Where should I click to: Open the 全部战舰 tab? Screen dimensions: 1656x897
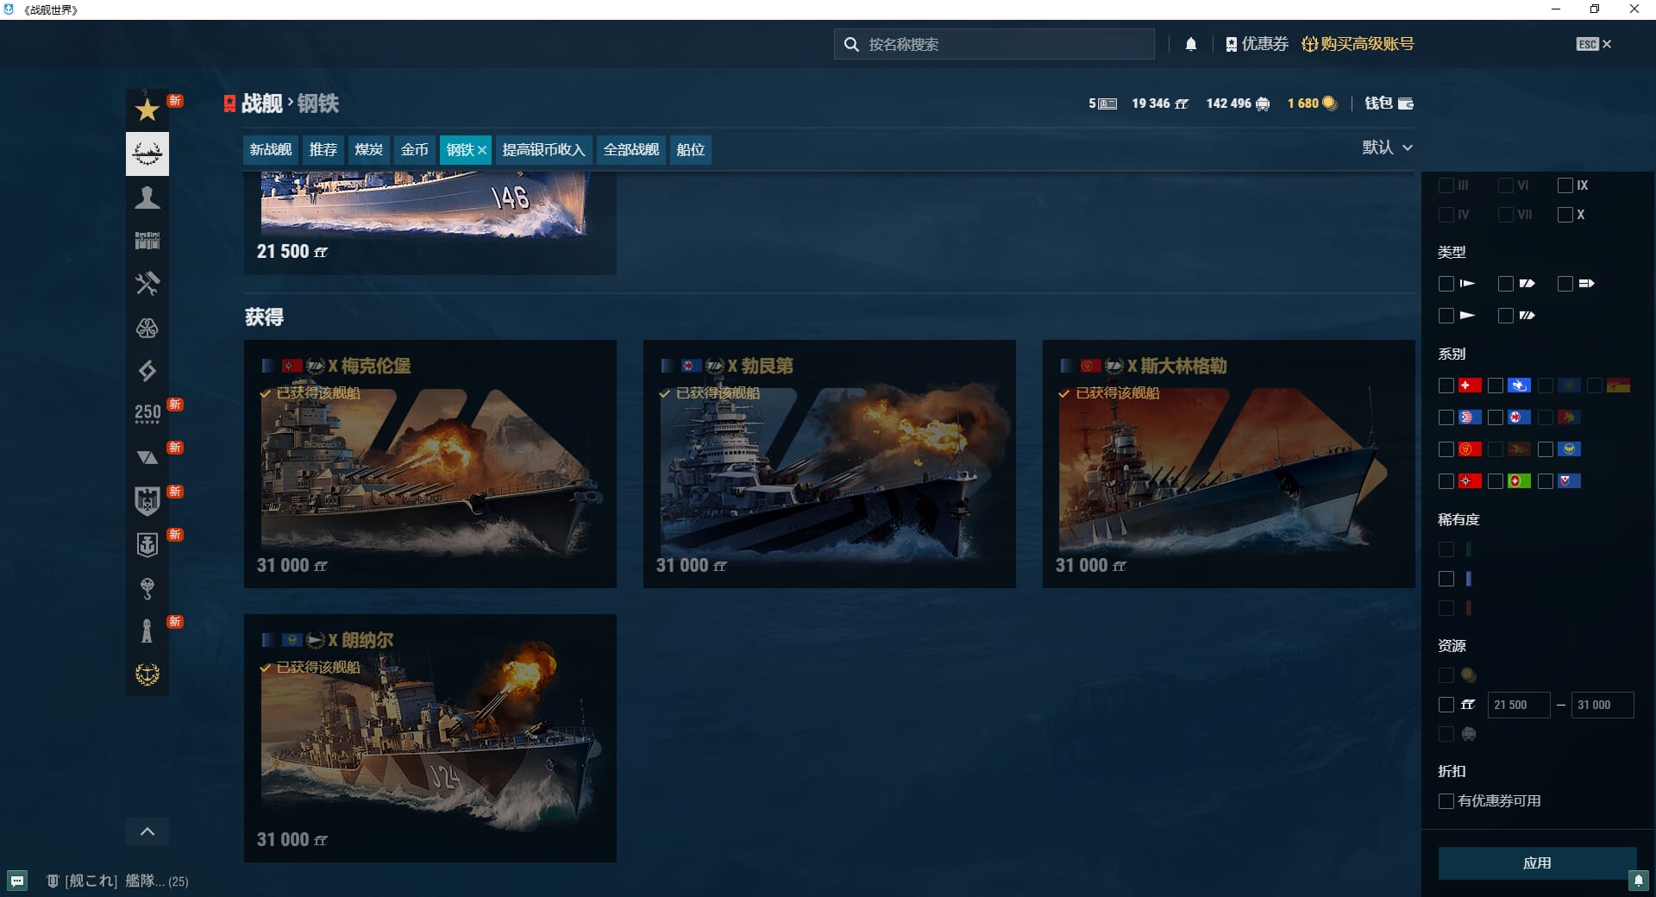click(x=630, y=150)
